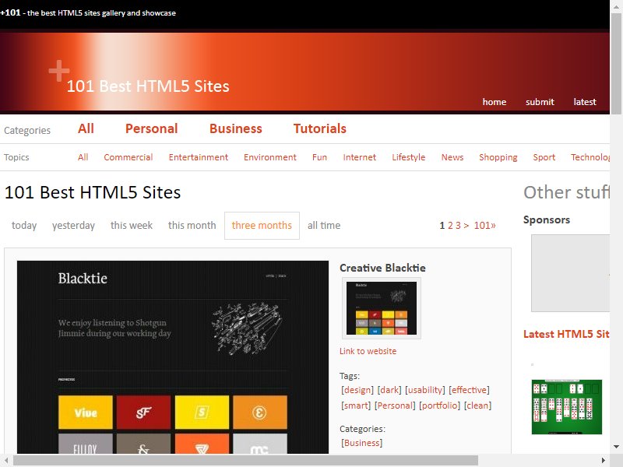Open the home link in the banner
623x467 pixels.
click(x=495, y=102)
